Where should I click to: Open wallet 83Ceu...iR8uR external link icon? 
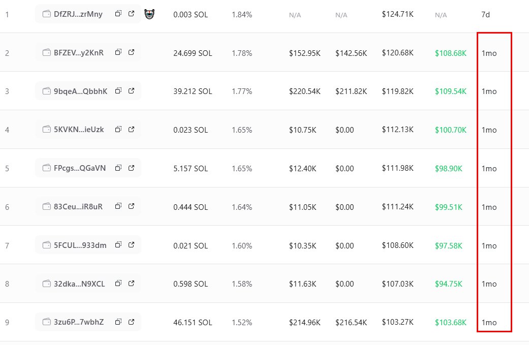(131, 207)
